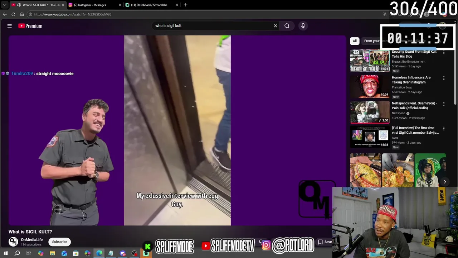The width and height of the screenshot is (458, 258).
Task: Open Security Guard From Sigil Kult title
Action: 414,54
